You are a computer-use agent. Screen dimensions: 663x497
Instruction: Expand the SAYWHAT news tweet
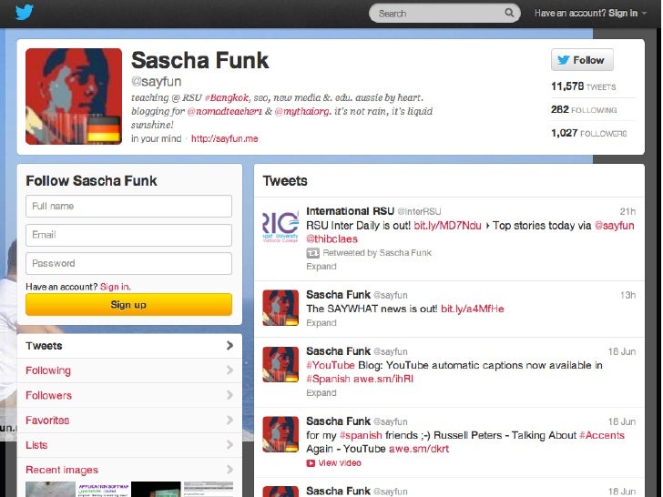[x=321, y=322]
